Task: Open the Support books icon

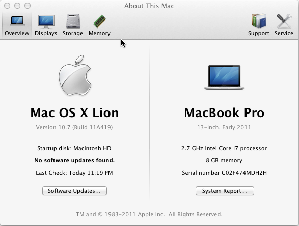Action: click(x=259, y=21)
